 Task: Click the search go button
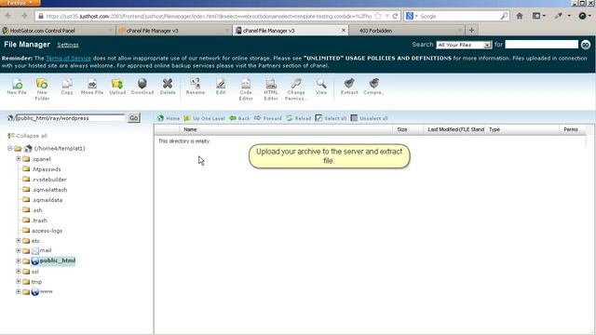[586, 45]
